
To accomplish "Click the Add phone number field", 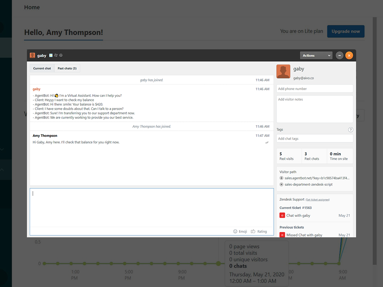I will click(315, 89).
